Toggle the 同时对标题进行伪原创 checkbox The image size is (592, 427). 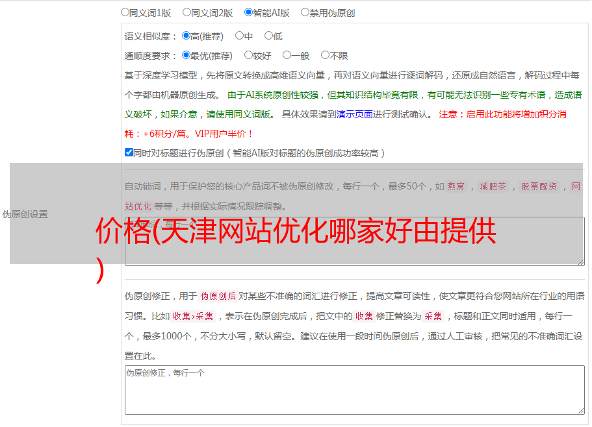coord(129,152)
